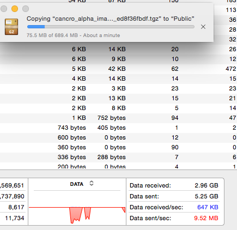Click the copy progress bar
237x230 pixels.
coord(111,27)
